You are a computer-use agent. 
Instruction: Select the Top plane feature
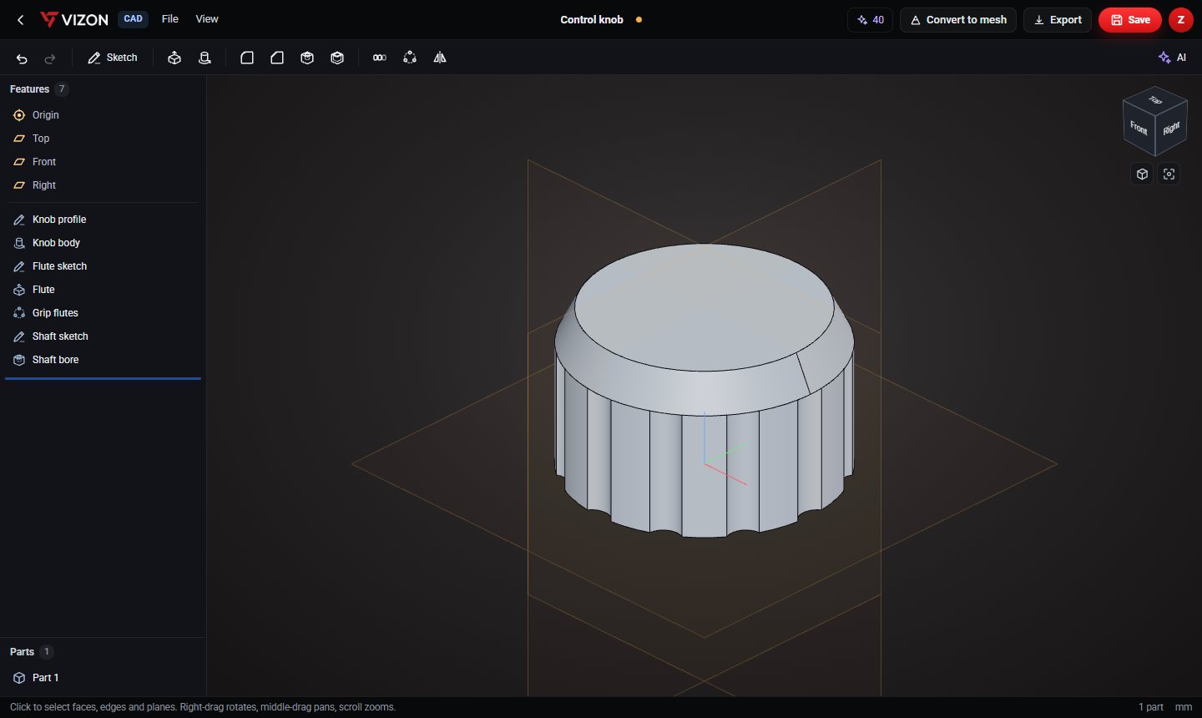[103, 139]
